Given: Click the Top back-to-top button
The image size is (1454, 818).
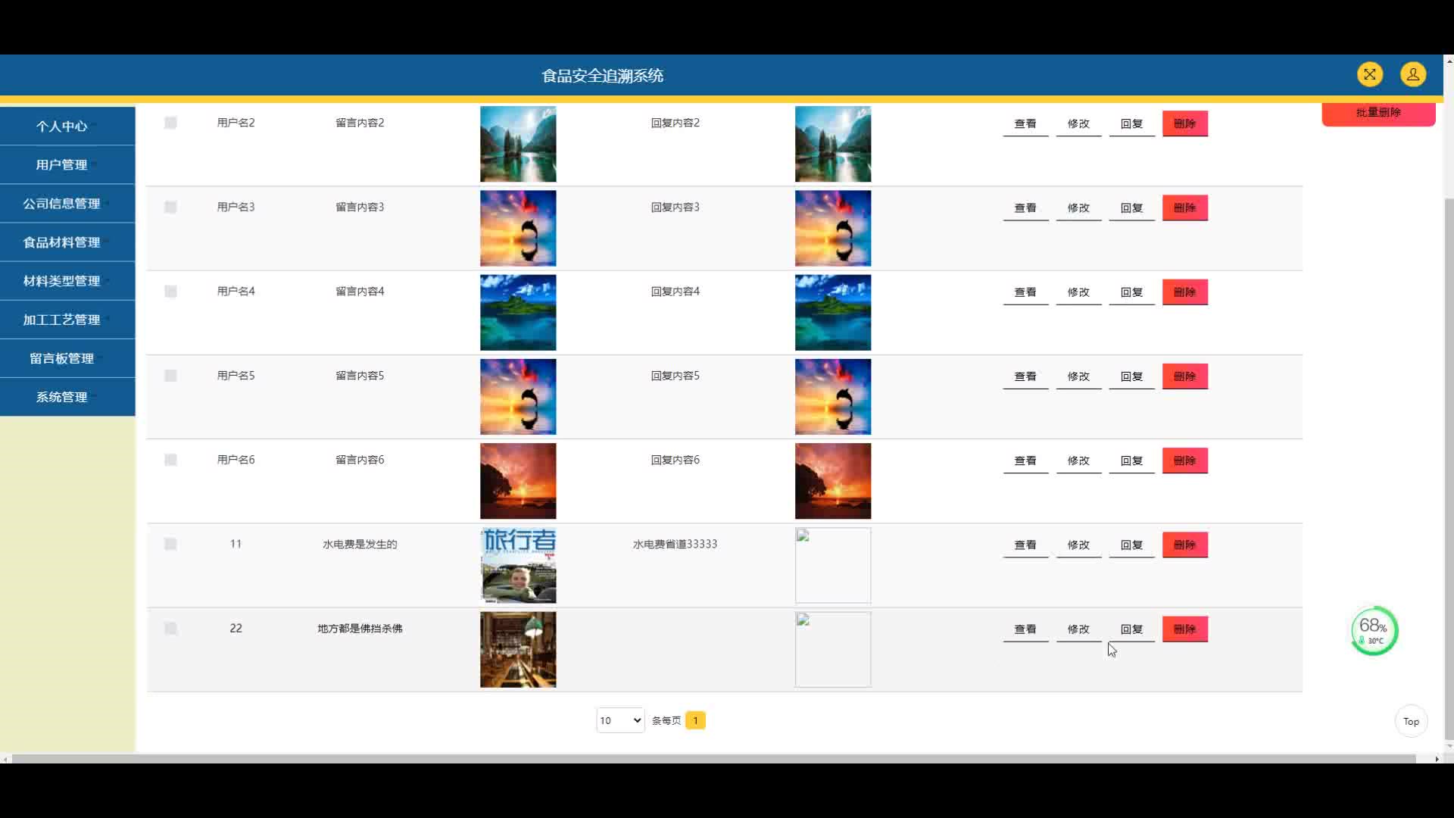Looking at the screenshot, I should (x=1411, y=721).
